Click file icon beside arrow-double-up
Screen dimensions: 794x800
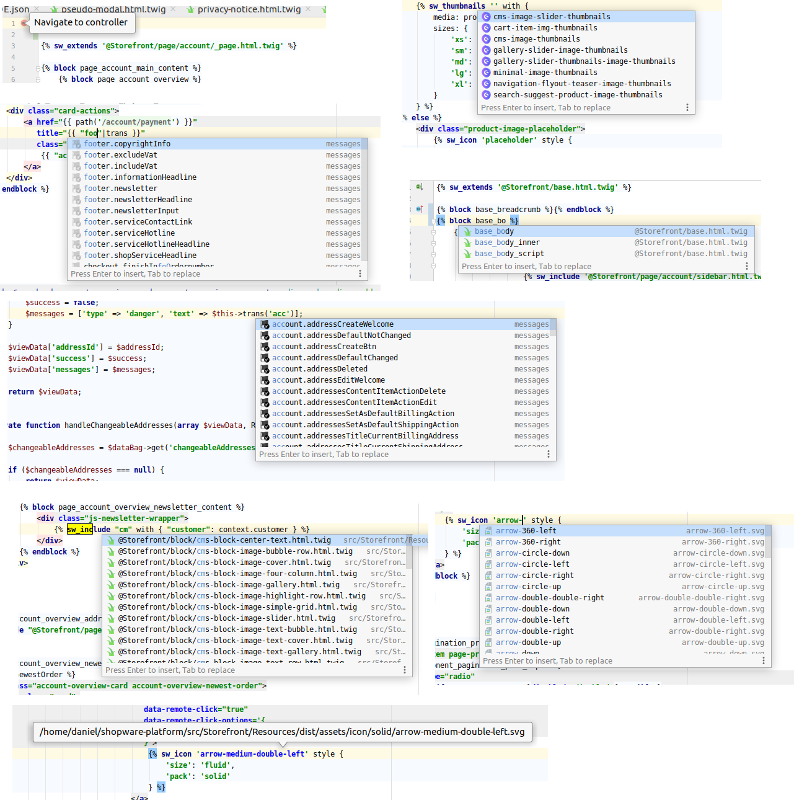pyautogui.click(x=488, y=642)
